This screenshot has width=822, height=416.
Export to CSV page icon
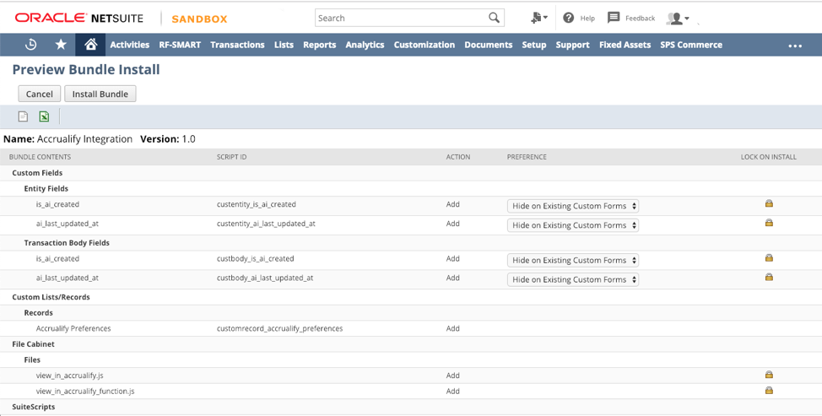pyautogui.click(x=23, y=116)
